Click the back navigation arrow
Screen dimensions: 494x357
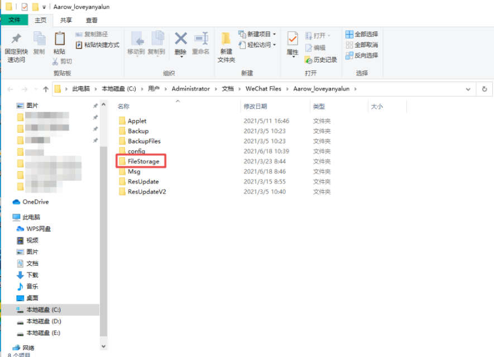[10, 89]
